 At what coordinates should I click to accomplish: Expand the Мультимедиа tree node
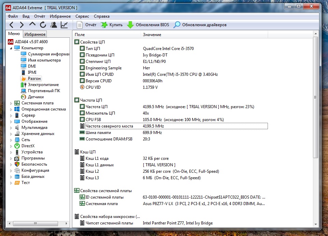[11, 128]
